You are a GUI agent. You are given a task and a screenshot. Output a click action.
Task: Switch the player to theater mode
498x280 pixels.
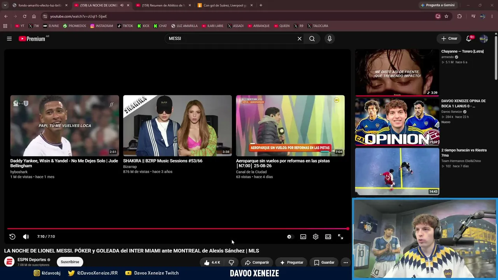(x=328, y=236)
